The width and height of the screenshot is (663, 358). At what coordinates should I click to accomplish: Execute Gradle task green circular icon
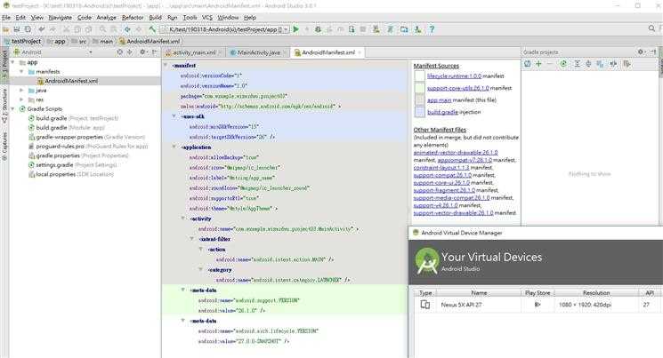tap(563, 64)
